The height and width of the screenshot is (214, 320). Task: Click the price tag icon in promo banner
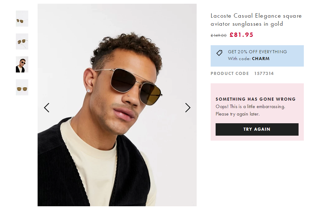click(x=219, y=53)
